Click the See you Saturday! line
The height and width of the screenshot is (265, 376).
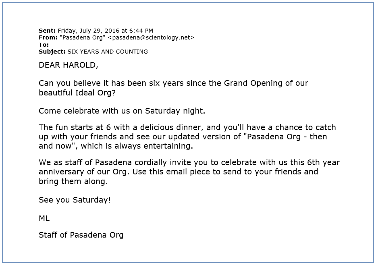(x=75, y=200)
